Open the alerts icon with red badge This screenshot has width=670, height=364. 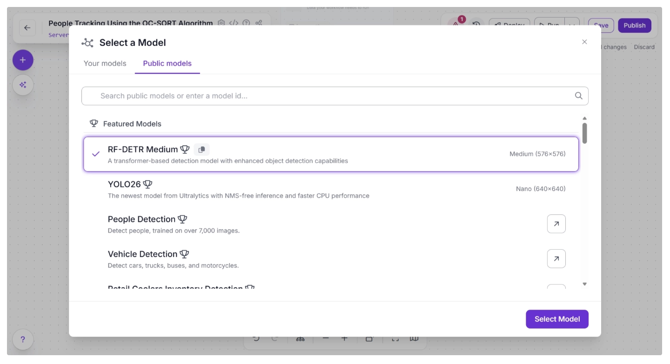click(x=456, y=25)
